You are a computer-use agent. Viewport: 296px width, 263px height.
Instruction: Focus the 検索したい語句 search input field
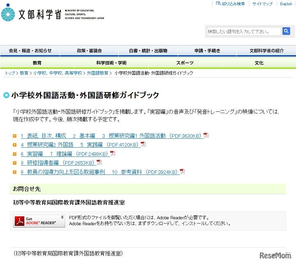tap(244, 31)
